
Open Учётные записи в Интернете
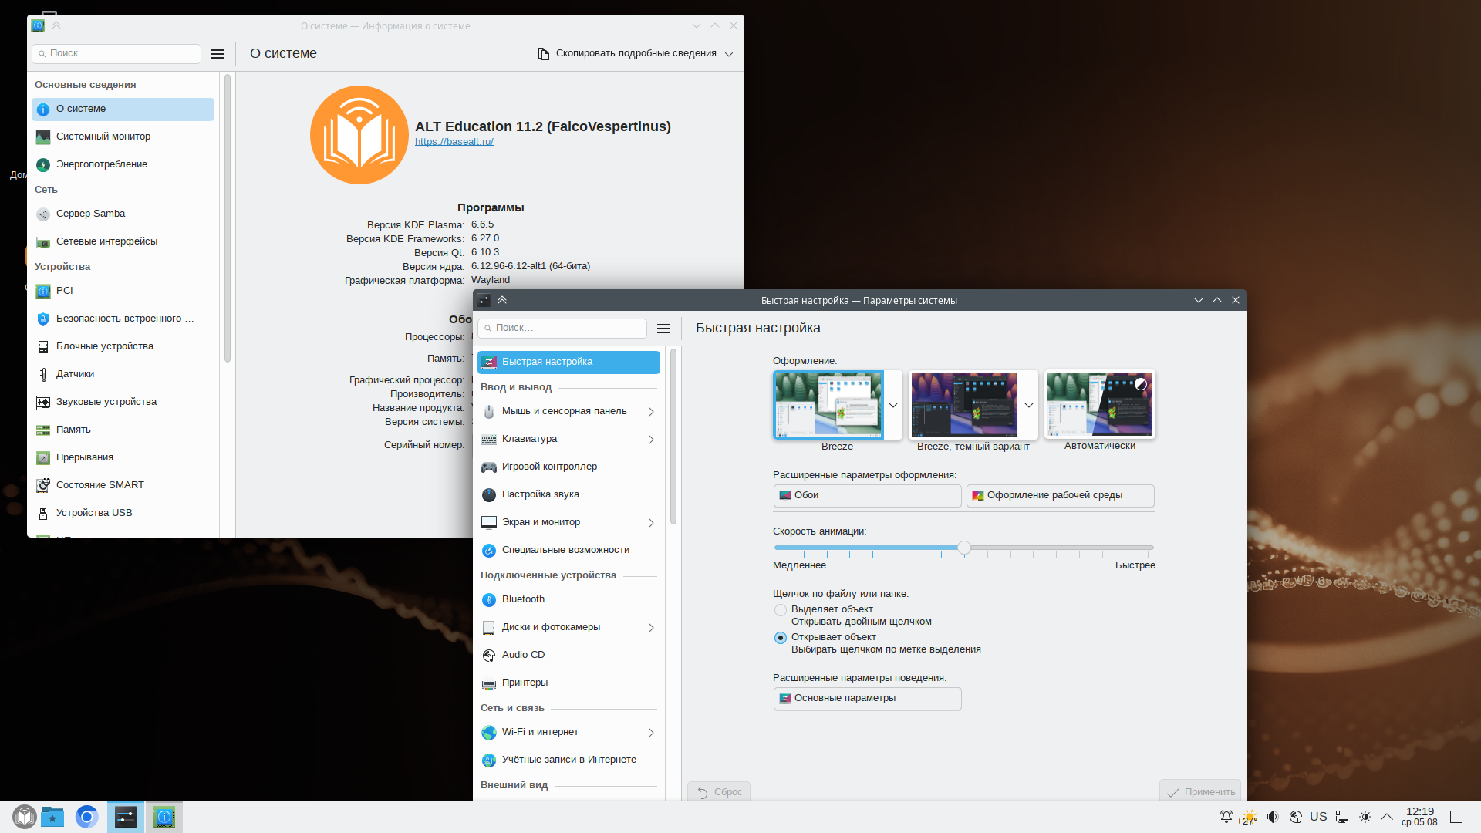[568, 760]
